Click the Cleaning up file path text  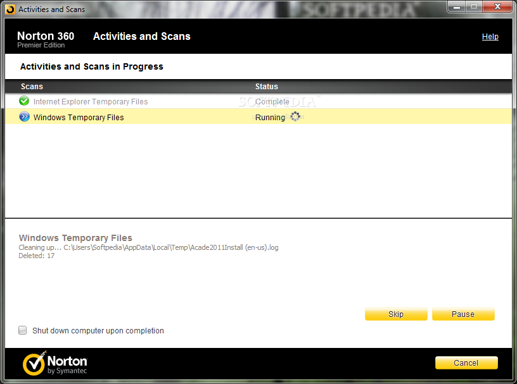coord(148,247)
